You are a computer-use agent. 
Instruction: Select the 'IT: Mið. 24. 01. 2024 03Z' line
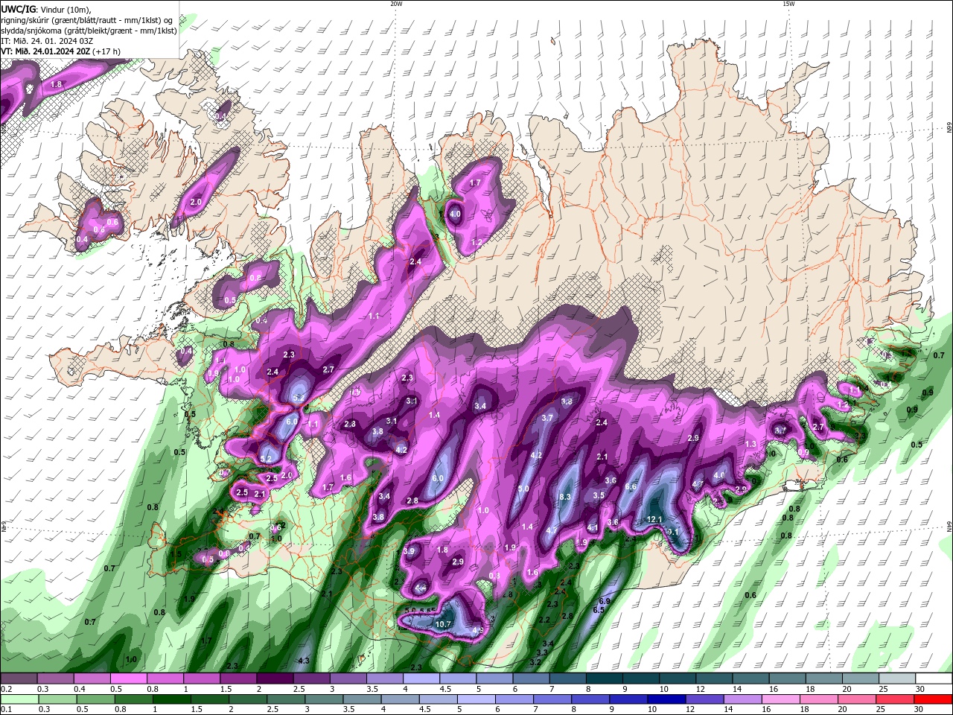(47, 41)
